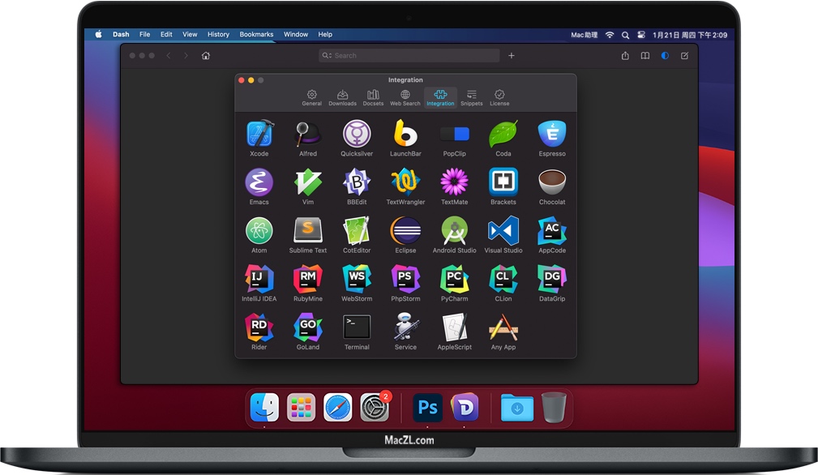Choose the Android Studio integration
This screenshot has width=818, height=475.
454,230
